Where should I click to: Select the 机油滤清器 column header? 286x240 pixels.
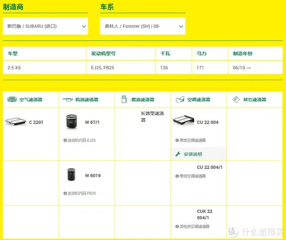[x=87, y=100]
